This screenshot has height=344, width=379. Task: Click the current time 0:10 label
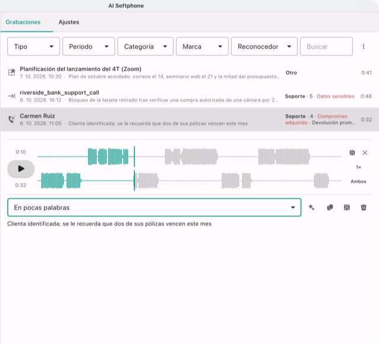tap(21, 152)
